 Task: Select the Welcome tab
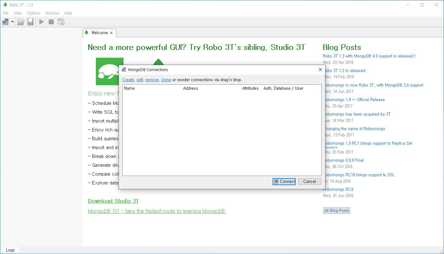coord(99,33)
